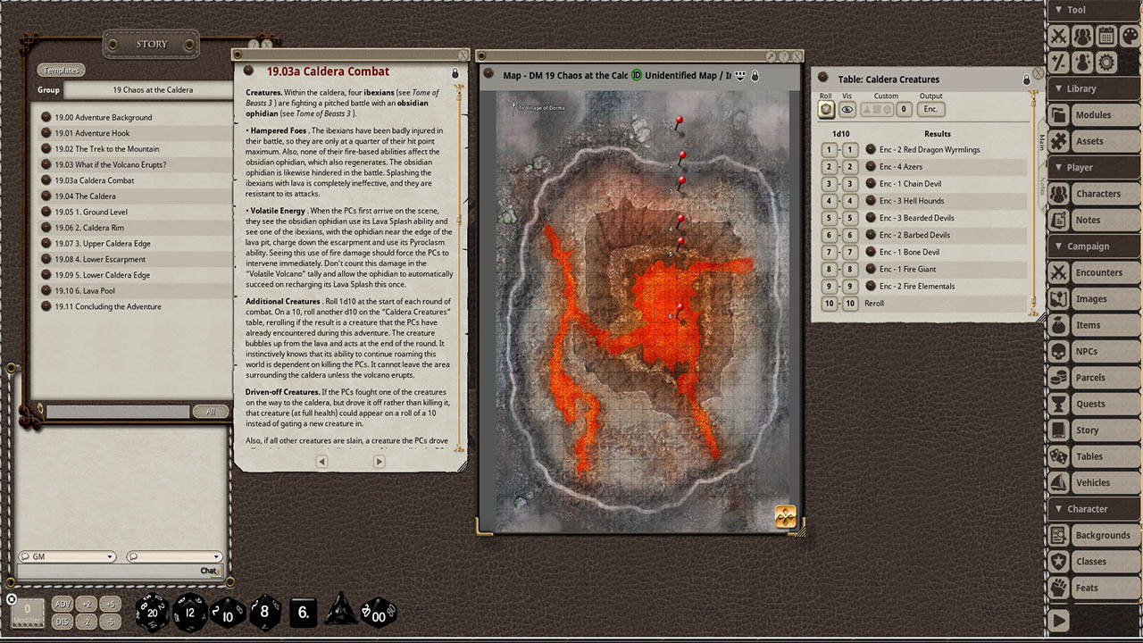Screen dimensions: 1143x643
Task: Click the Templates button
Action: tap(60, 70)
